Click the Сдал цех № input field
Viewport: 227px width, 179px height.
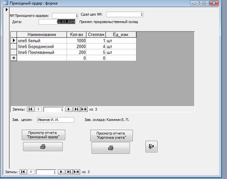click(125, 14)
